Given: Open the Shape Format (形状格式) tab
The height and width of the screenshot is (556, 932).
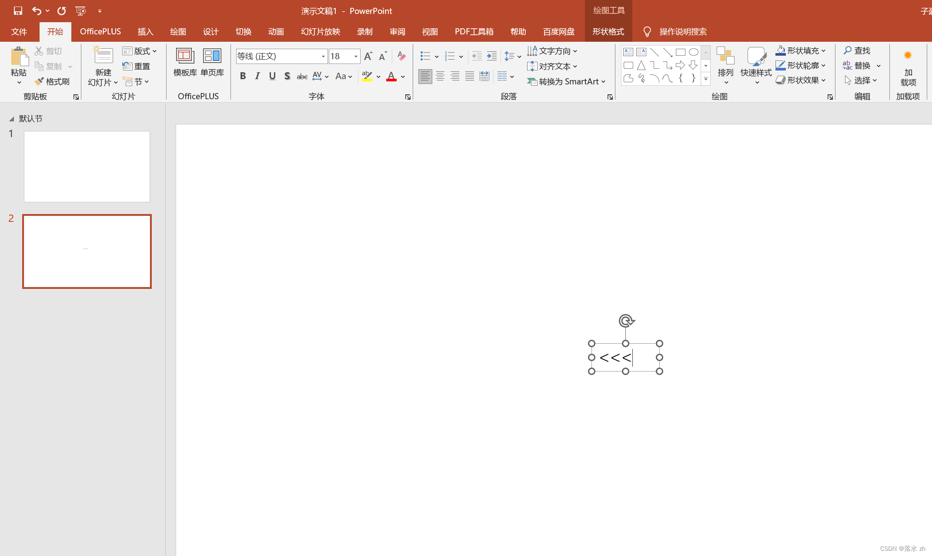Looking at the screenshot, I should pos(608,32).
